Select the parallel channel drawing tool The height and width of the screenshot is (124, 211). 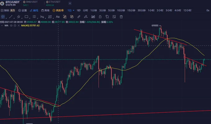coord(18,17)
